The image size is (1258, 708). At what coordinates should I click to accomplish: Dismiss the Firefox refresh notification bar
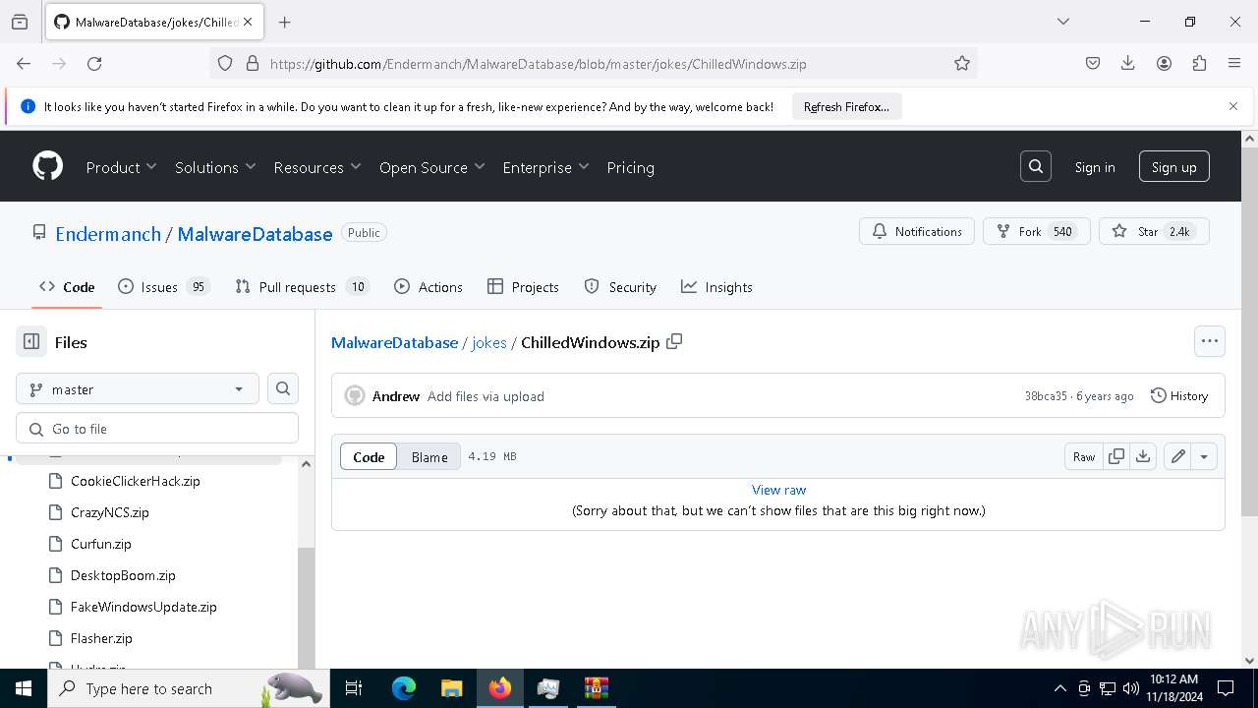tap(1233, 106)
